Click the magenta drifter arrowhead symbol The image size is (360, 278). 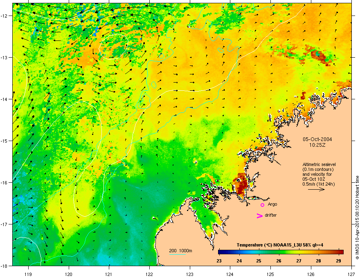(x=260, y=215)
